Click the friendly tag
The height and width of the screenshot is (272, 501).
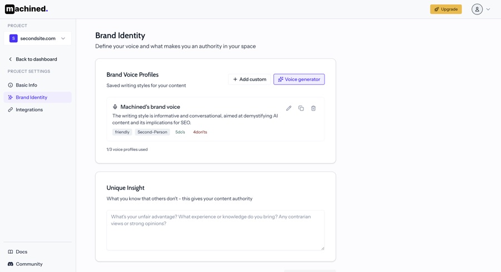coord(122,132)
